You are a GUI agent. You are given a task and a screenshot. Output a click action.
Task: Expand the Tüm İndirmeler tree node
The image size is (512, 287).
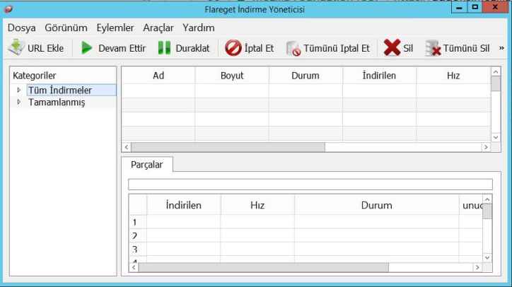click(x=19, y=90)
